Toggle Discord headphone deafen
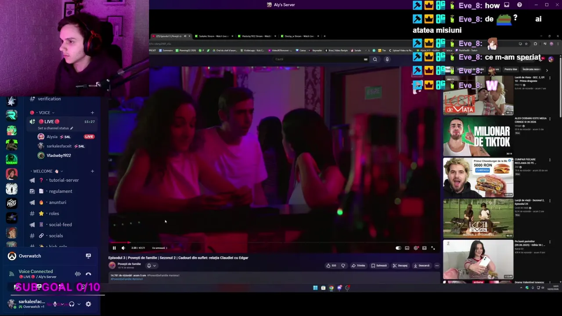 72,304
